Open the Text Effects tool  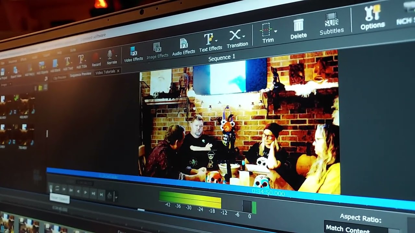(x=210, y=42)
